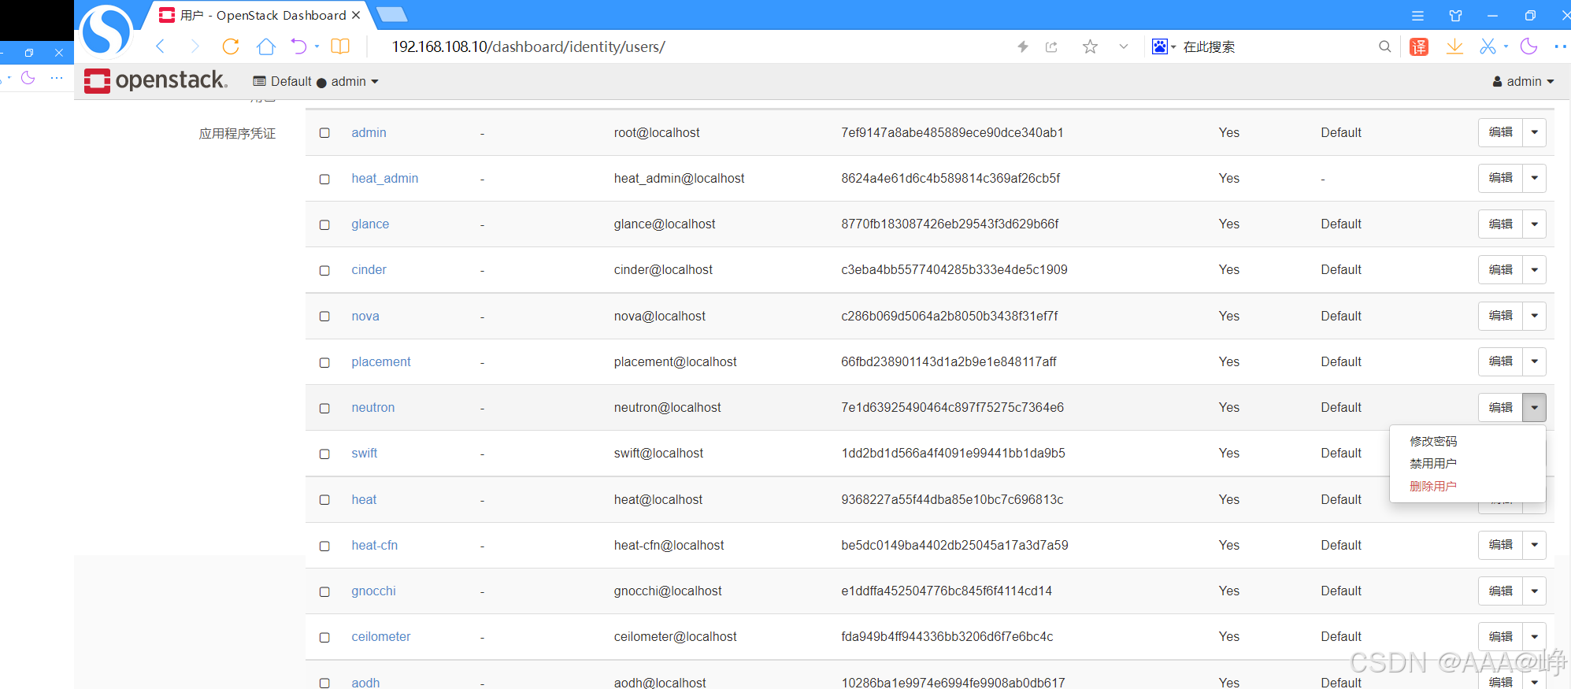
Task: Expand actions dropdown arrow for gnocchi row
Action: [1535, 591]
